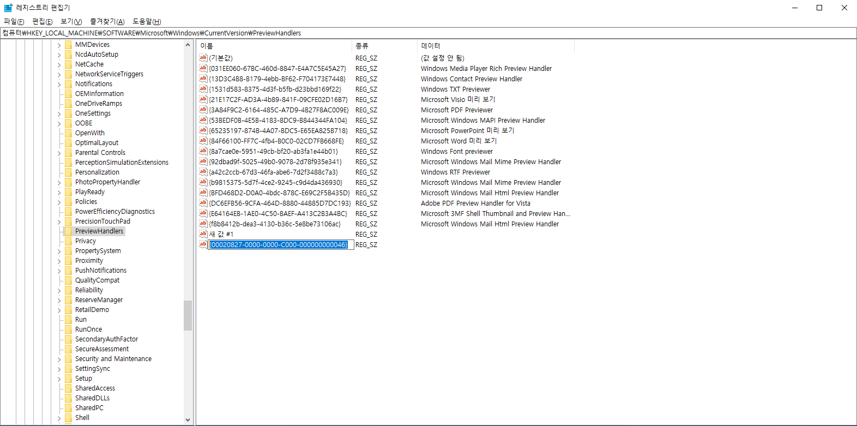The height and width of the screenshot is (426, 857).
Task: Open the 편집(E) menu
Action: [x=43, y=21]
